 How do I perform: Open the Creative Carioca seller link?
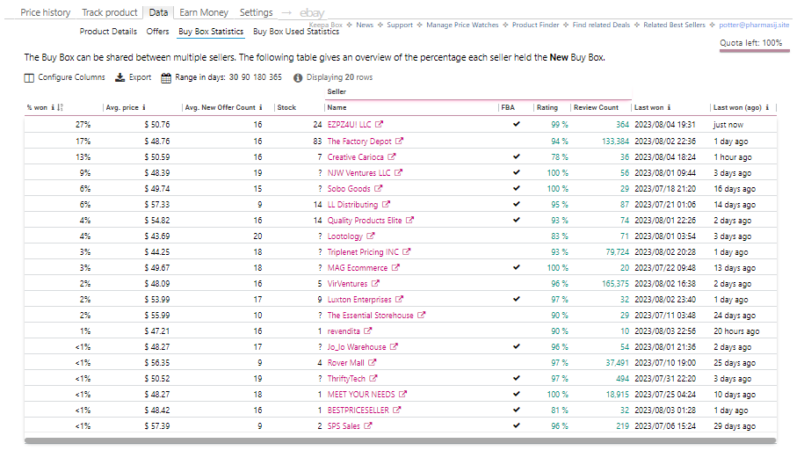355,156
